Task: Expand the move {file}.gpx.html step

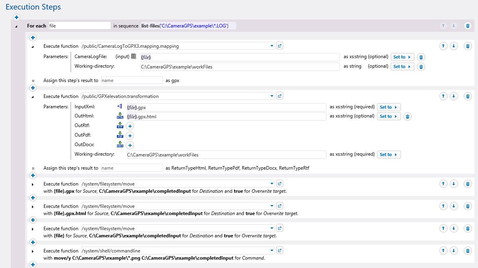Action: click(33, 207)
